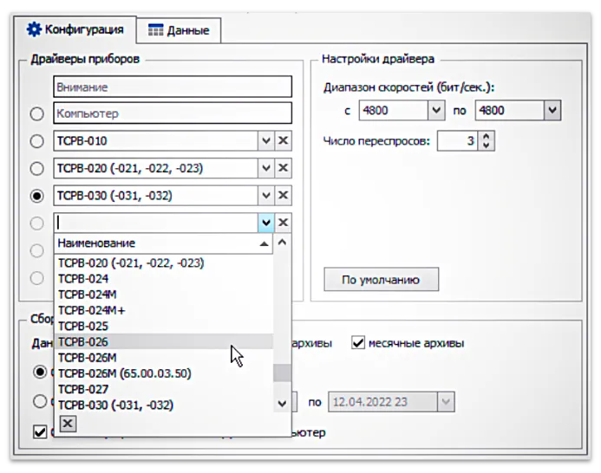Select radio button for ТСРВ-020 driver
The width and height of the screenshot is (601, 473).
pos(36,168)
